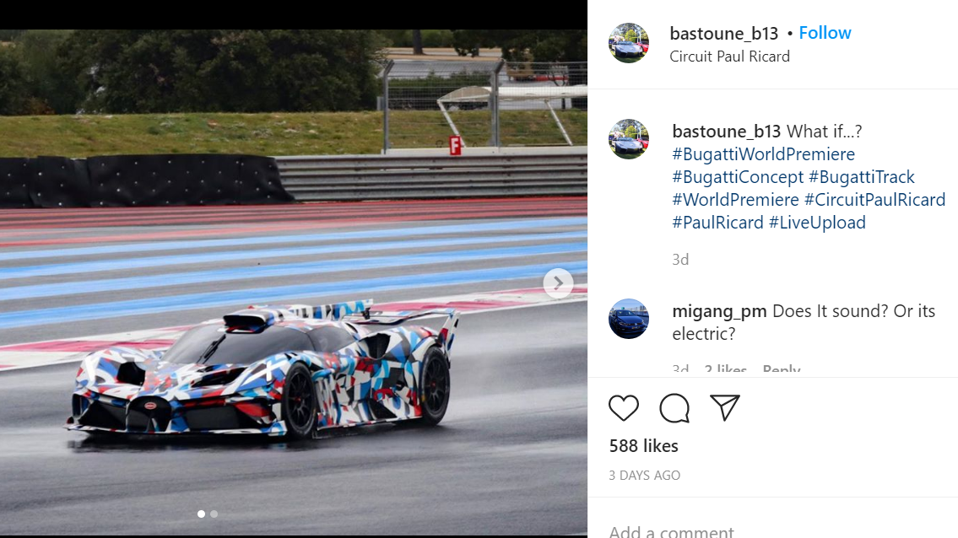Open migang_pm username link
The width and height of the screenshot is (958, 538).
(719, 311)
